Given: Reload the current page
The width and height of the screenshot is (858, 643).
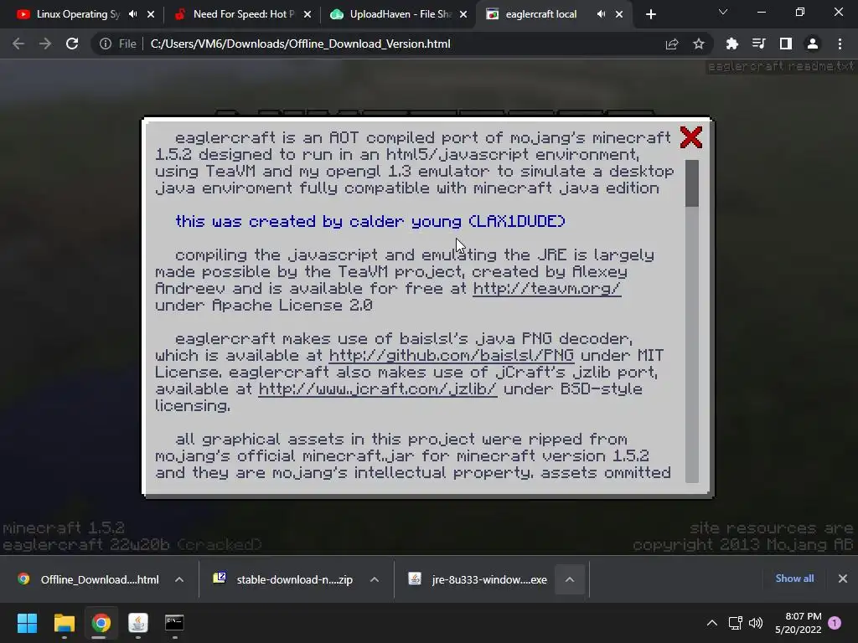Looking at the screenshot, I should pos(72,44).
